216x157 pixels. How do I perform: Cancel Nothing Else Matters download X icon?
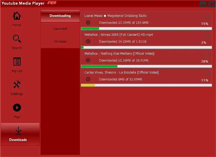(x=207, y=54)
